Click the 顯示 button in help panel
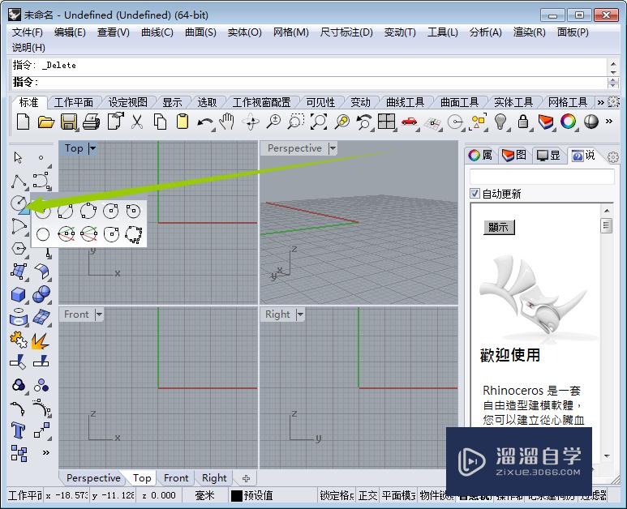Viewport: 627px width, 509px height. [499, 227]
